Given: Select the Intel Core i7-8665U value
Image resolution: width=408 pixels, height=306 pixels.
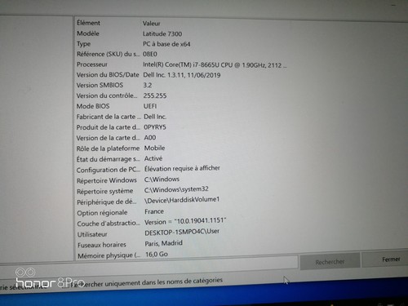Looking at the screenshot, I should (215, 65).
